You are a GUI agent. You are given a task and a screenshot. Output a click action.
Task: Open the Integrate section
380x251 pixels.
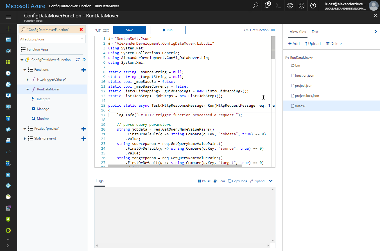tap(44, 99)
